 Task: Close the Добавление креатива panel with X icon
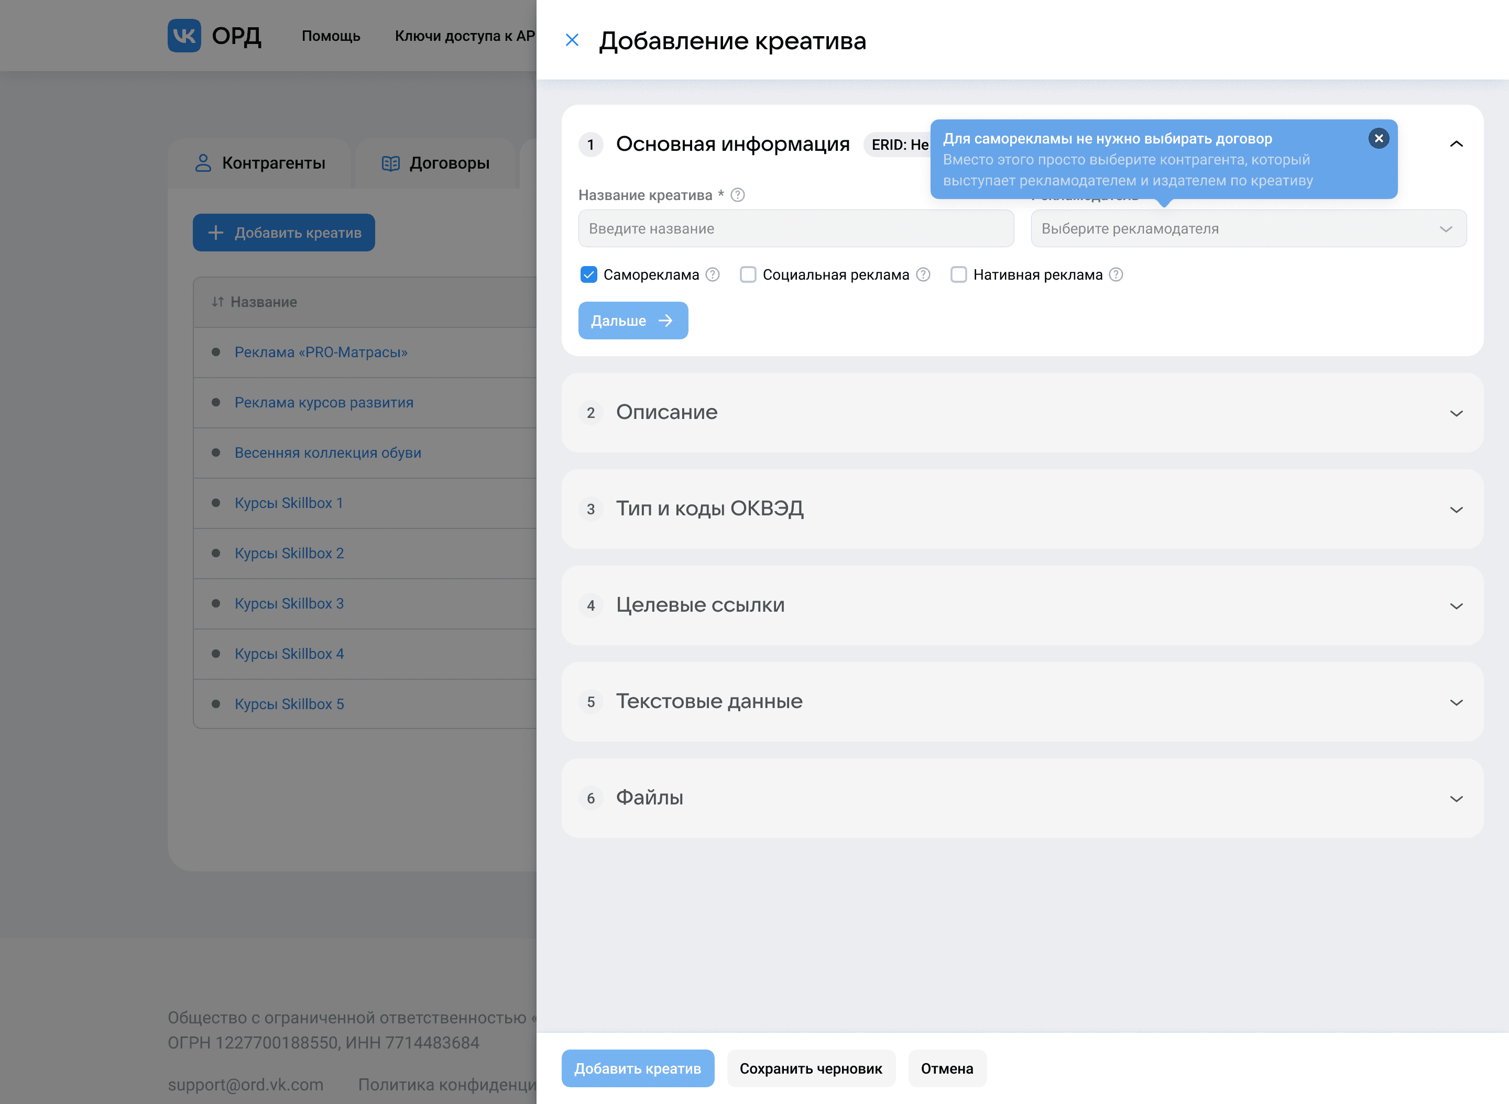tap(572, 40)
